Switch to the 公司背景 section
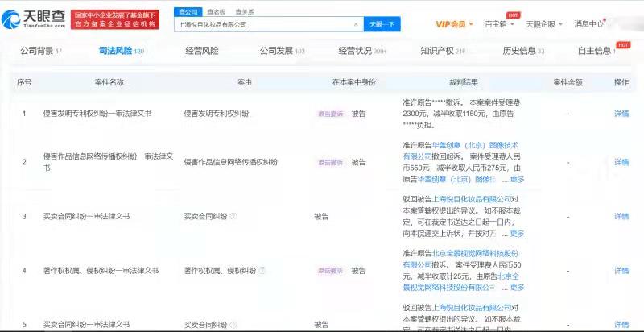Viewport: 644px width, 332px height. pyautogui.click(x=41, y=51)
